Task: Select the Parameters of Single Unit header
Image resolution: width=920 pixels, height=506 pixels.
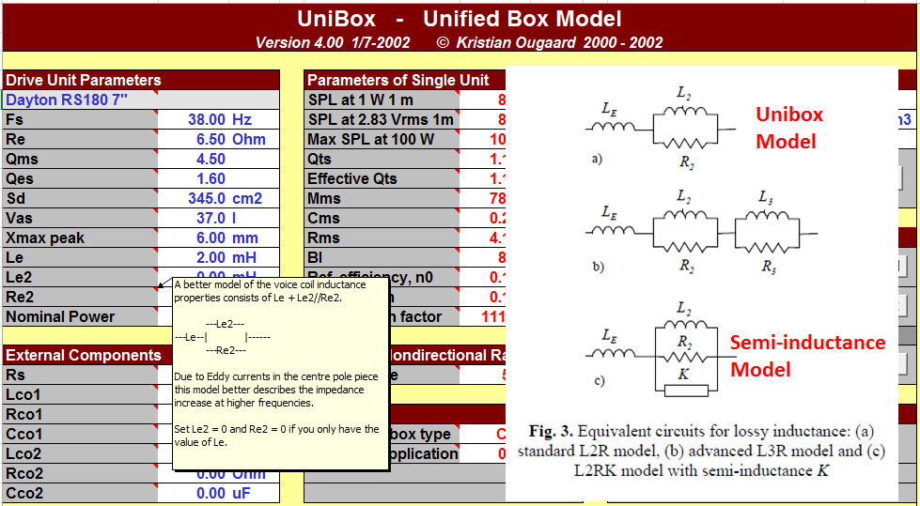Action: tap(405, 81)
